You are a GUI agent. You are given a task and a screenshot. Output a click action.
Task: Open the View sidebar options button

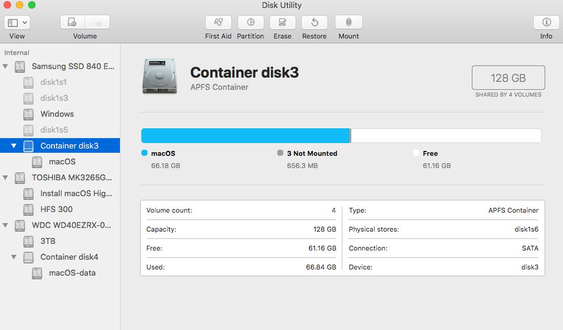coord(17,23)
